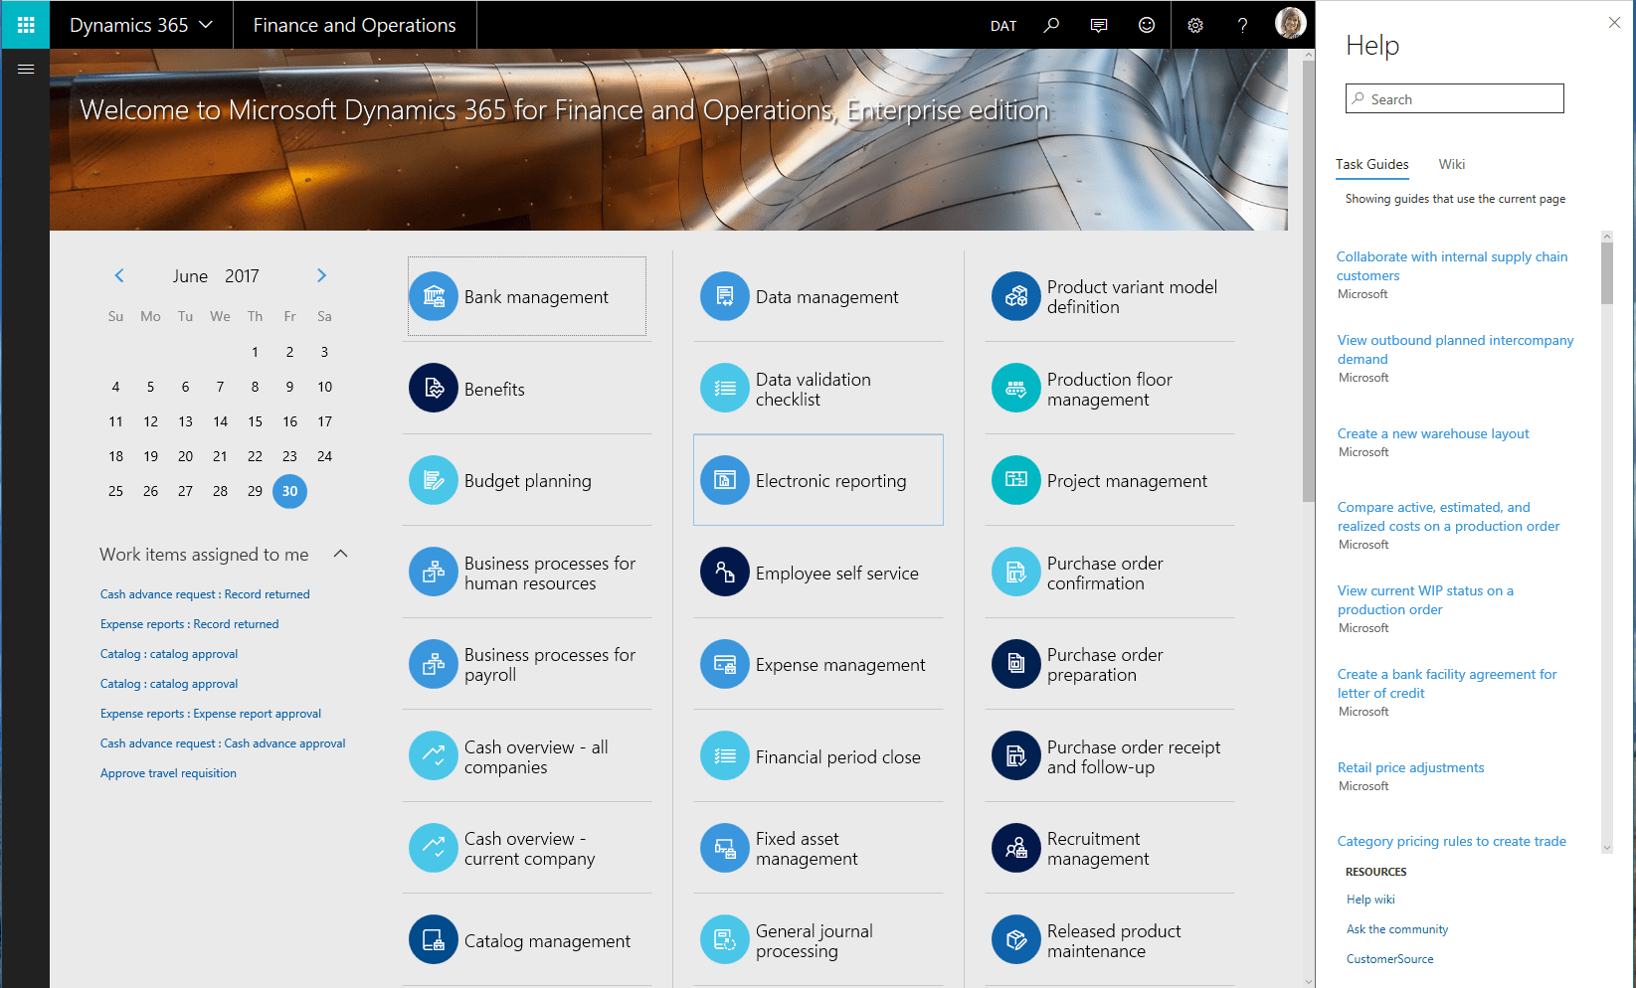Select the Electronic reporting tile icon
The image size is (1636, 988).
pyautogui.click(x=725, y=479)
